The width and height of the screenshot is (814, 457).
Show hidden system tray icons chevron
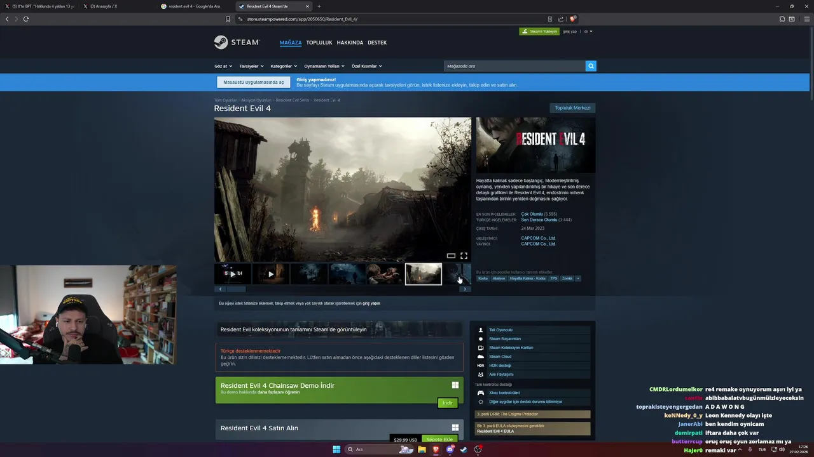pyautogui.click(x=740, y=449)
